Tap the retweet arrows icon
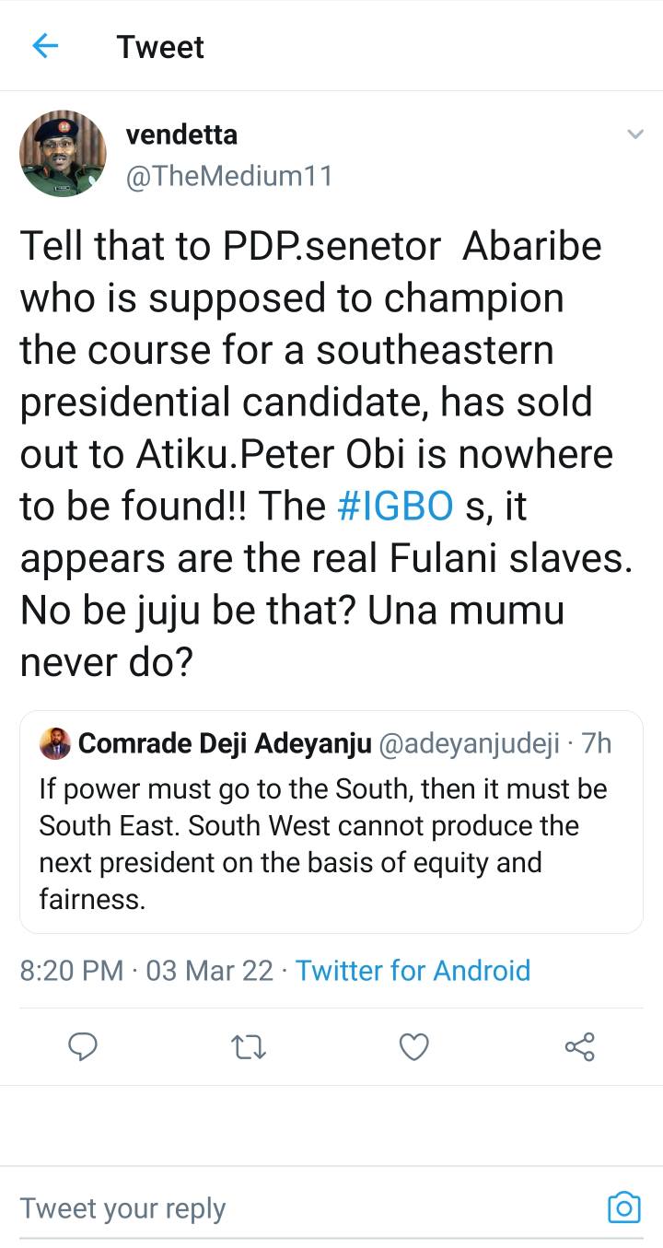 pos(246,1046)
